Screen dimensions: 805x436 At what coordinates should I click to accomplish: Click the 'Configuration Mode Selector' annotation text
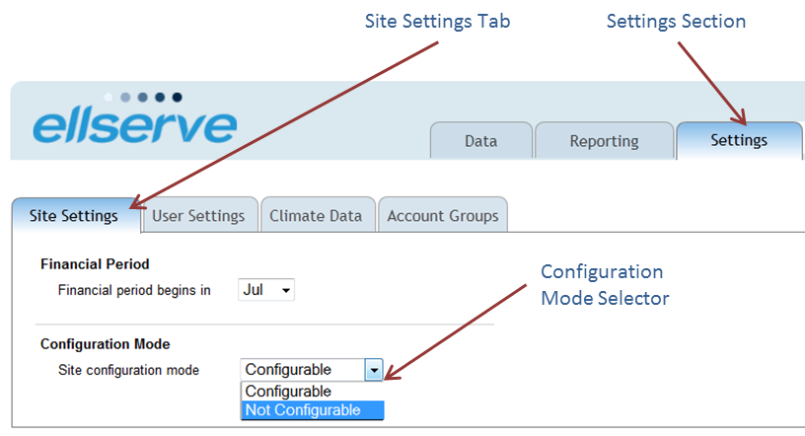click(x=604, y=284)
